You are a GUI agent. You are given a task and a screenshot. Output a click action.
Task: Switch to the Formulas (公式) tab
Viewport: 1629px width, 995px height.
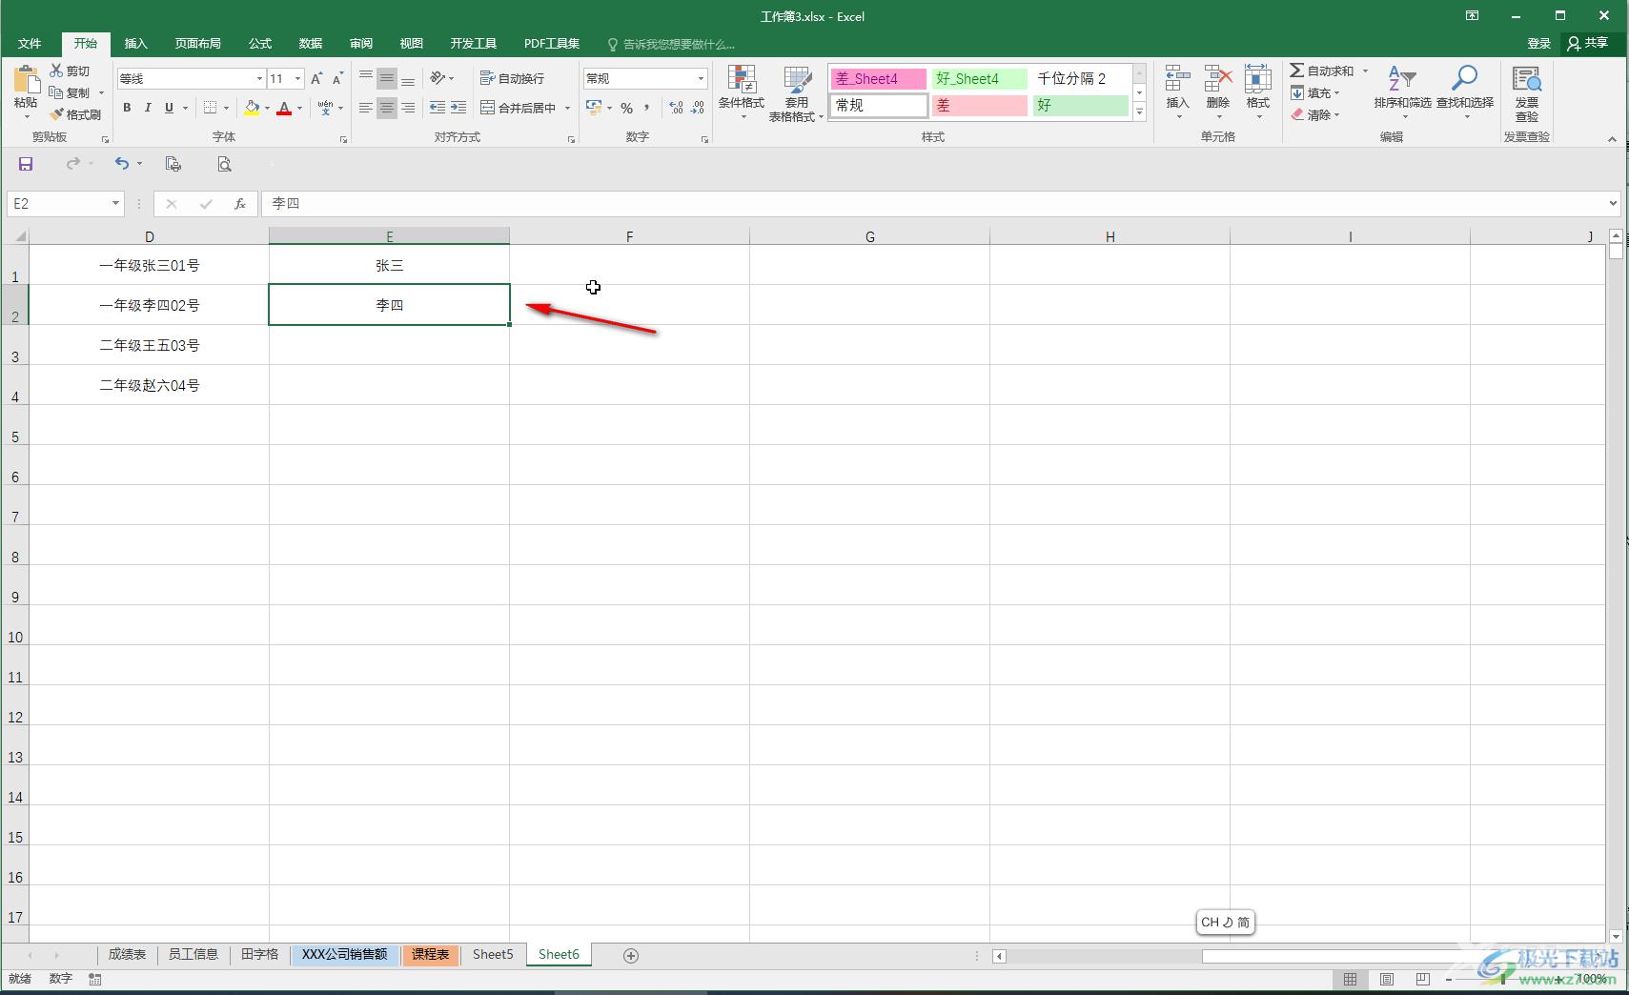click(x=260, y=44)
